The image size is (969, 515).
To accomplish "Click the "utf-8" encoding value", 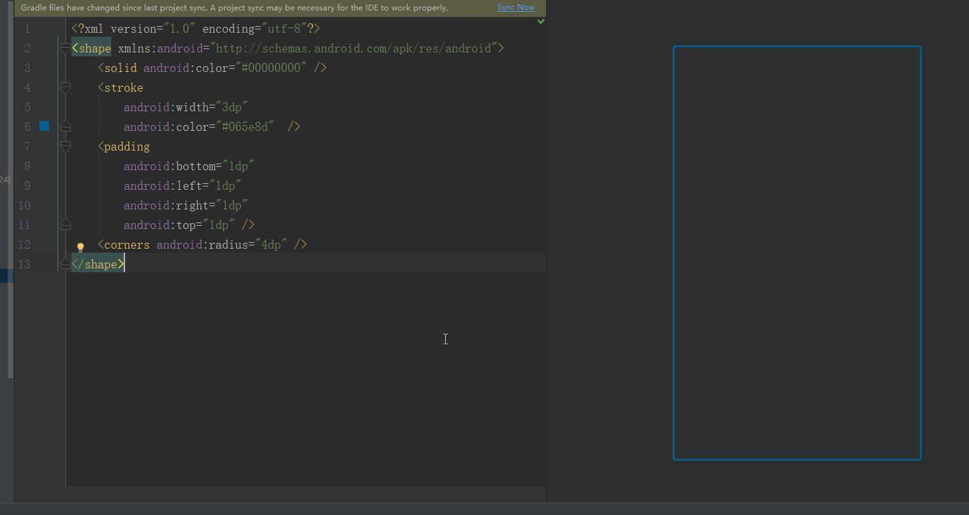I will pyautogui.click(x=284, y=29).
